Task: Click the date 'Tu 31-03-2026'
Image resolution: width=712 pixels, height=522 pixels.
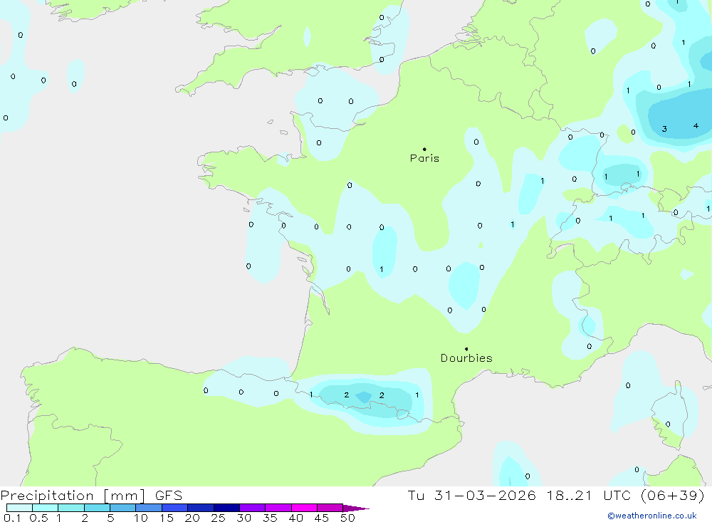Action: point(471,495)
